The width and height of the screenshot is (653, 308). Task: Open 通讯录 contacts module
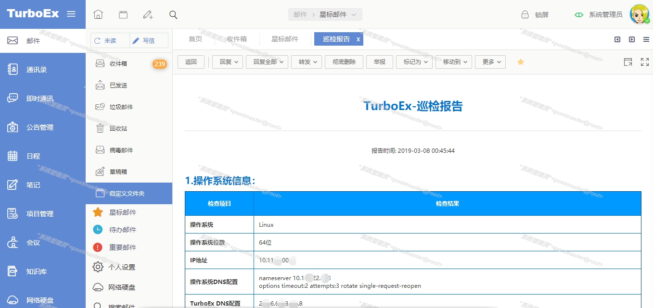(x=43, y=70)
